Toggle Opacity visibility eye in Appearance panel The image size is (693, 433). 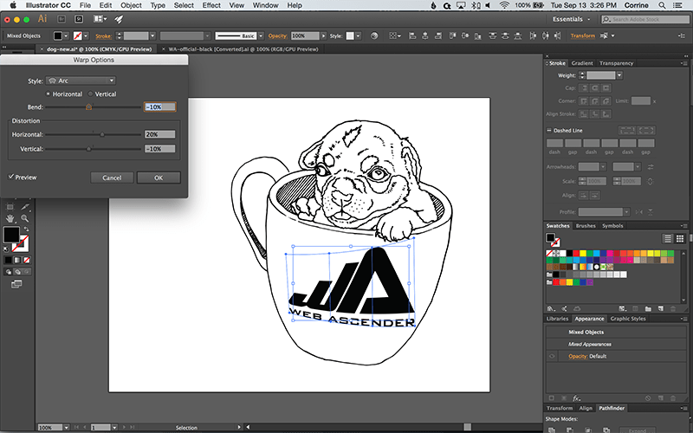(x=552, y=356)
